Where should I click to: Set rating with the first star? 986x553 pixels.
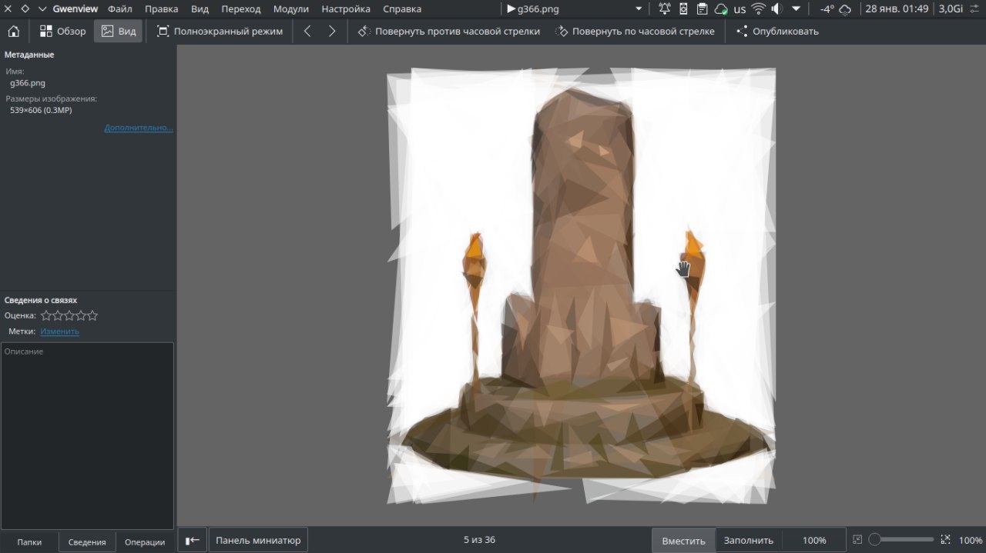(45, 315)
